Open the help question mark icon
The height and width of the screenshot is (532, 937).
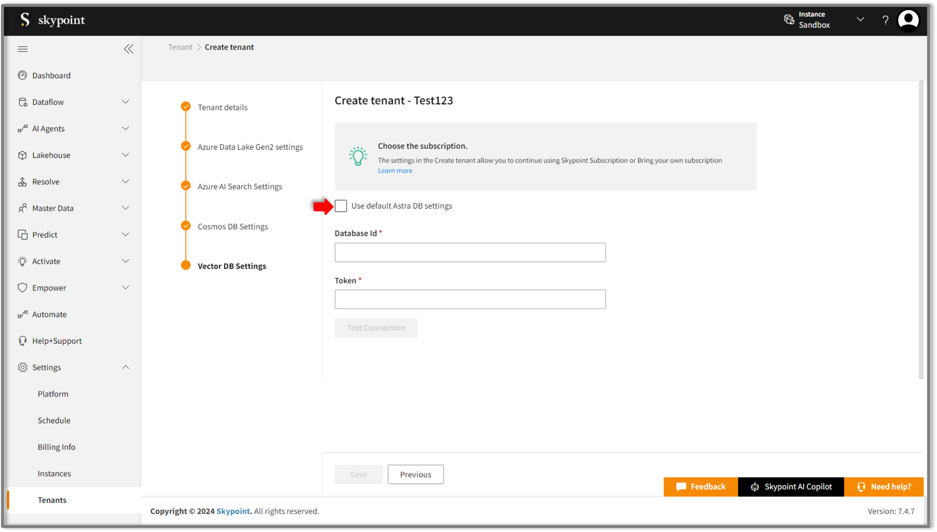[885, 20]
